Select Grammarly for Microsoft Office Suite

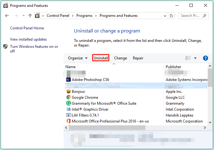tap(136, 103)
